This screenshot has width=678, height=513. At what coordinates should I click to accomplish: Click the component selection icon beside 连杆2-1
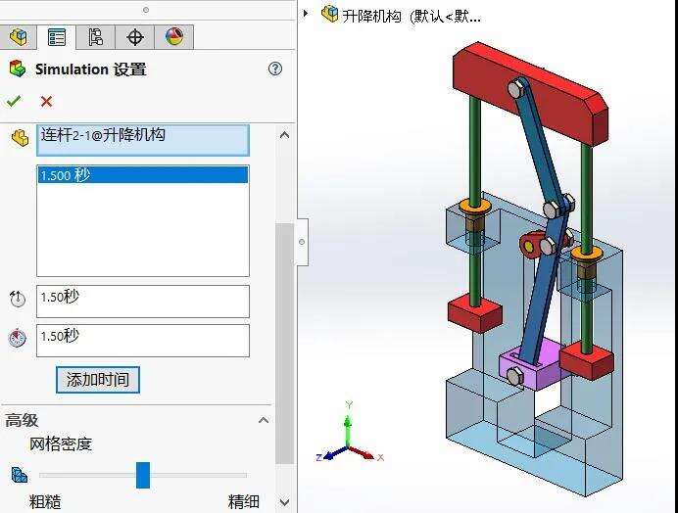20,138
